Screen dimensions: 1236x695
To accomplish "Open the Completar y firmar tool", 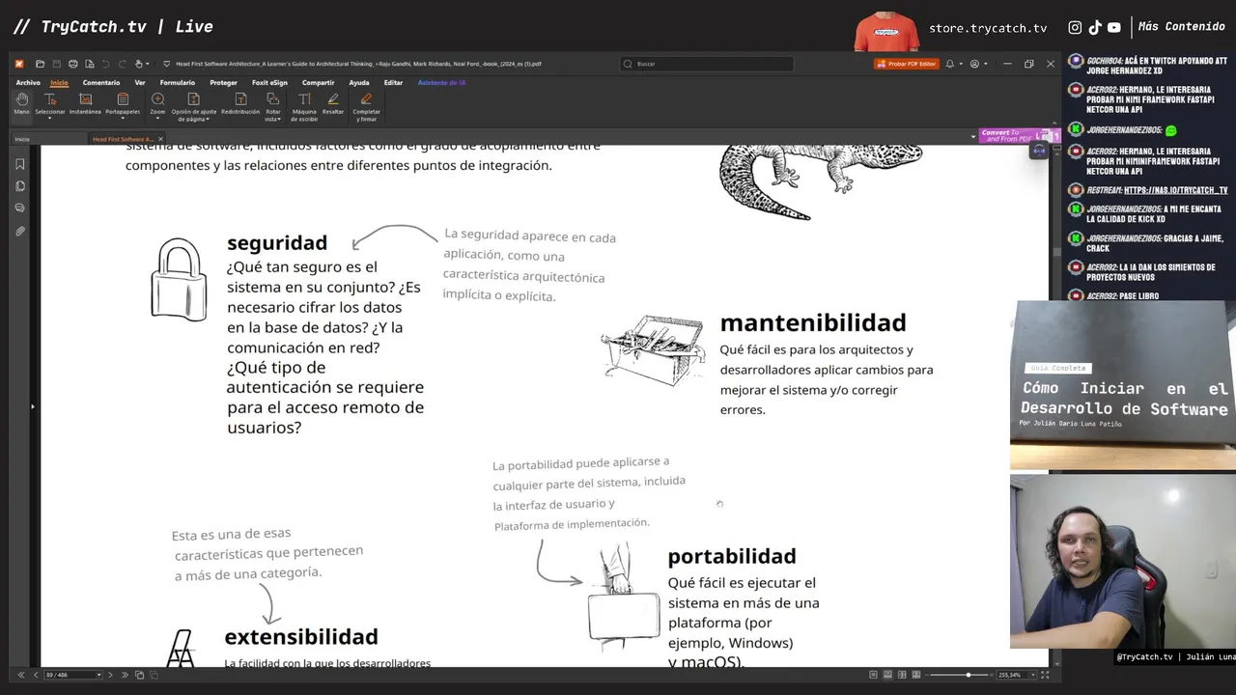I will pos(366,107).
